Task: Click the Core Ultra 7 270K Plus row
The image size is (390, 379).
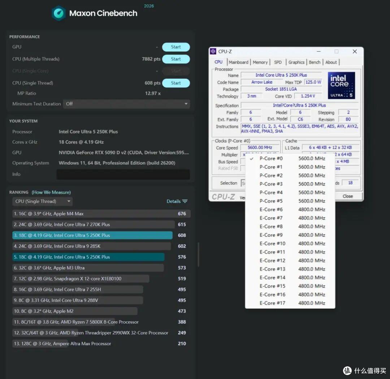Action: coord(101,224)
